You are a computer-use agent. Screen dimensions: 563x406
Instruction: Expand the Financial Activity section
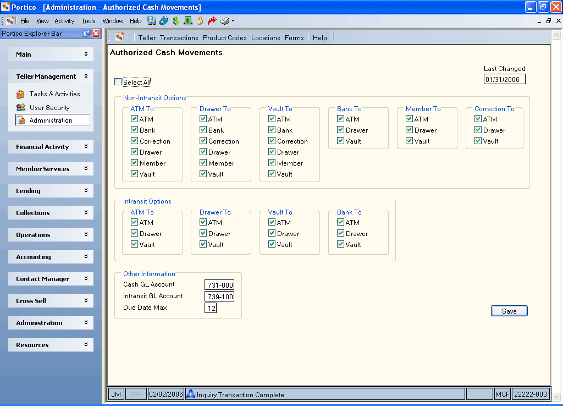86,146
